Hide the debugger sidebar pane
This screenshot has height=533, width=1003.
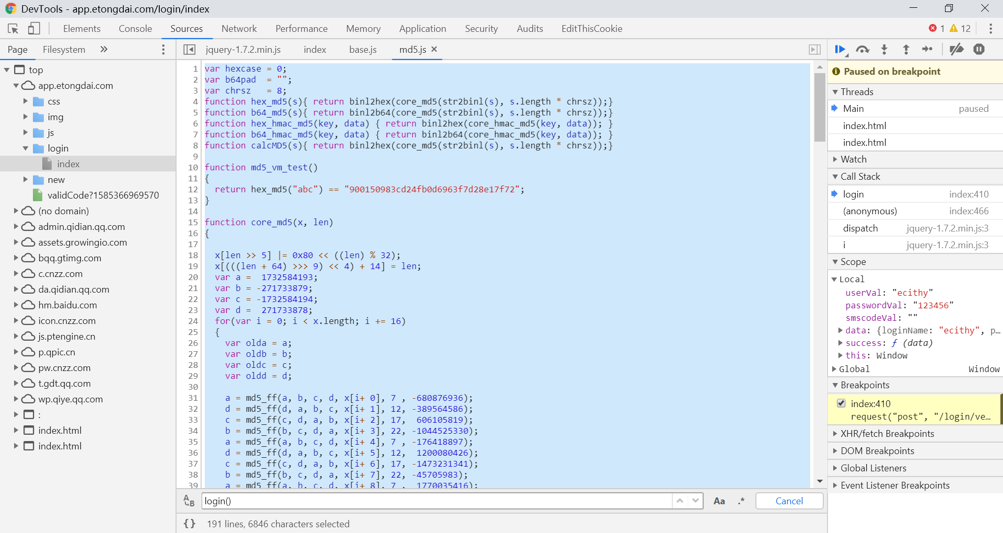pyautogui.click(x=814, y=49)
